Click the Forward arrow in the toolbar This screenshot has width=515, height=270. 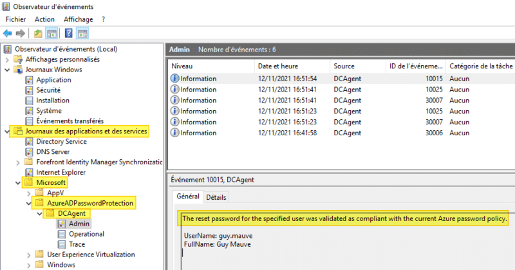point(21,33)
